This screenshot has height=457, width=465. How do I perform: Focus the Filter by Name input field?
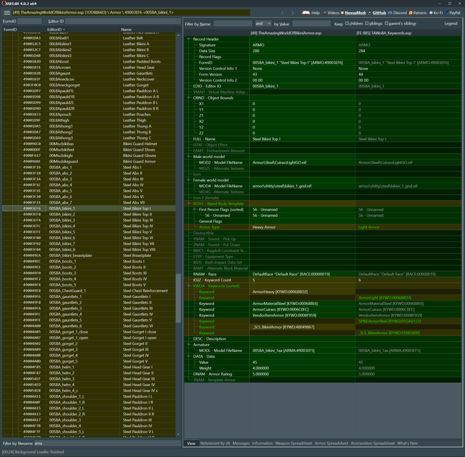[x=233, y=23]
